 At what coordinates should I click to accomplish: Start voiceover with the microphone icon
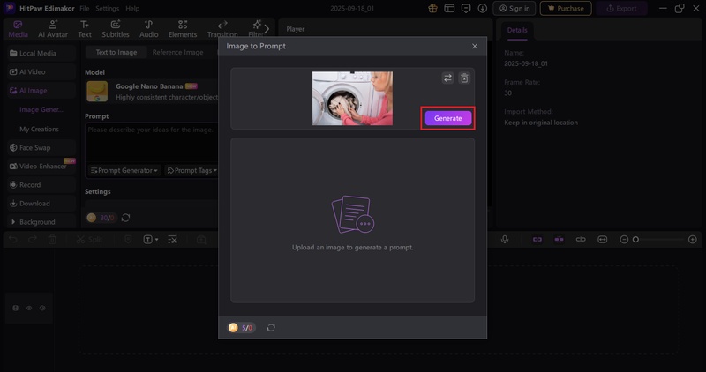pyautogui.click(x=505, y=240)
